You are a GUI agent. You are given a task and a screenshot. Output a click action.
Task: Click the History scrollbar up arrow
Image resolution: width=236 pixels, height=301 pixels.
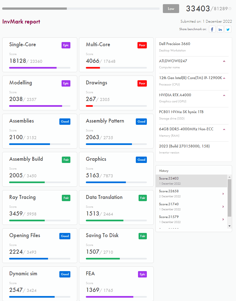(x=229, y=177)
